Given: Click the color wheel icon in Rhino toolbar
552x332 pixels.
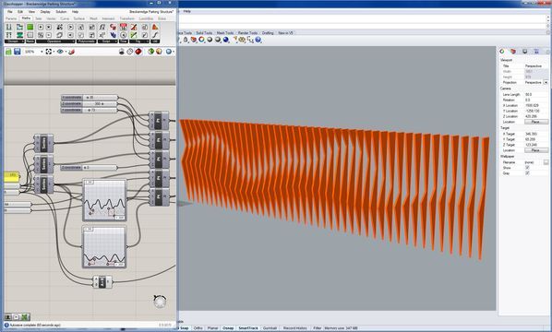Looking at the screenshot, I should 202,40.
